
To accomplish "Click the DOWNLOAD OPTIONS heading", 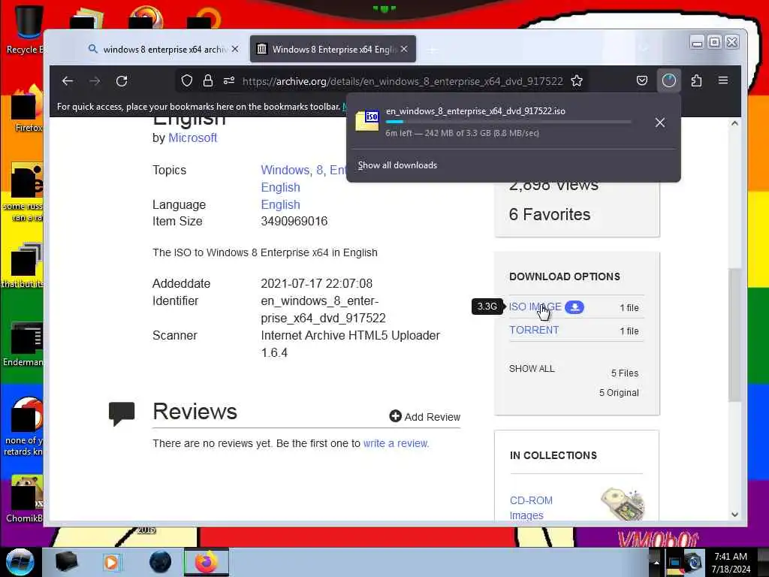I will tap(565, 276).
